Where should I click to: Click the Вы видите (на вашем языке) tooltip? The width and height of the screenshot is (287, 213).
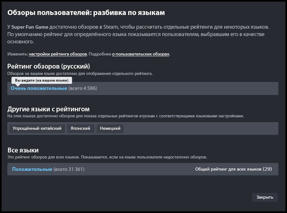tap(42, 80)
